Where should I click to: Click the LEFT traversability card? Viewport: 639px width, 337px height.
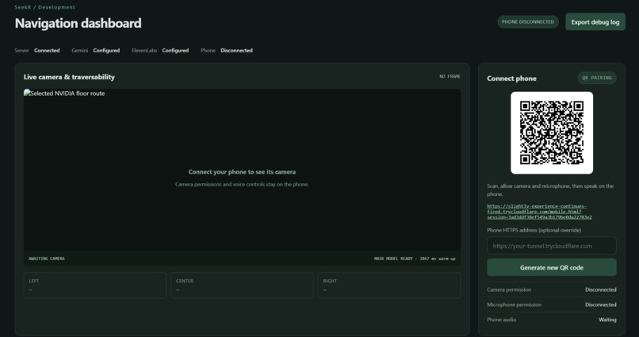click(95, 285)
